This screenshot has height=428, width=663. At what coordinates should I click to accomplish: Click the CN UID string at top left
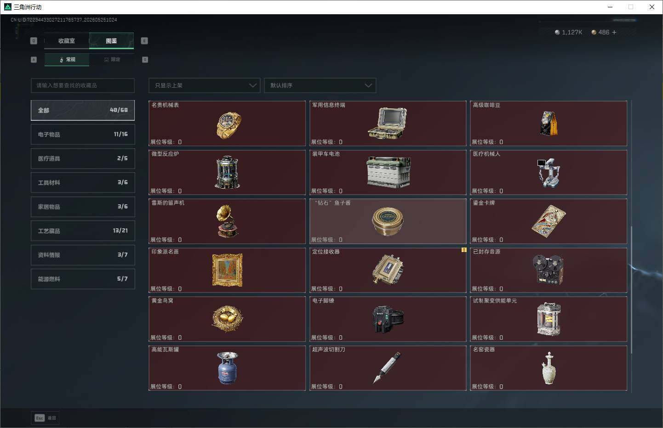coord(64,20)
